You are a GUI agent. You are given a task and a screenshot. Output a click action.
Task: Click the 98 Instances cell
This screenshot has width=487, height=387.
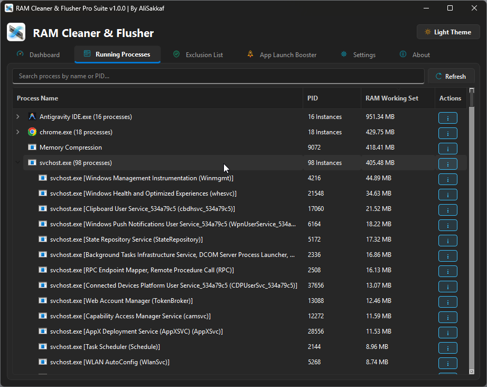324,163
